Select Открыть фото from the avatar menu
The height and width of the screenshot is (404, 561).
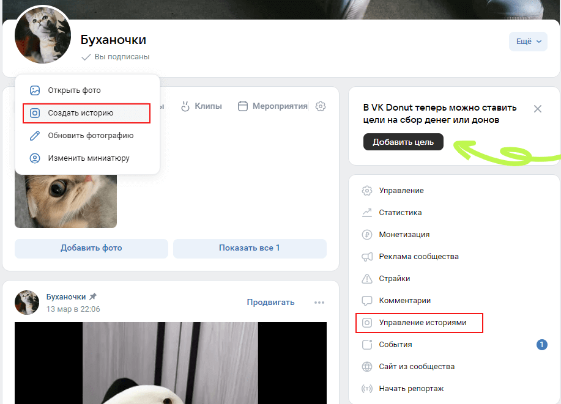(87, 90)
